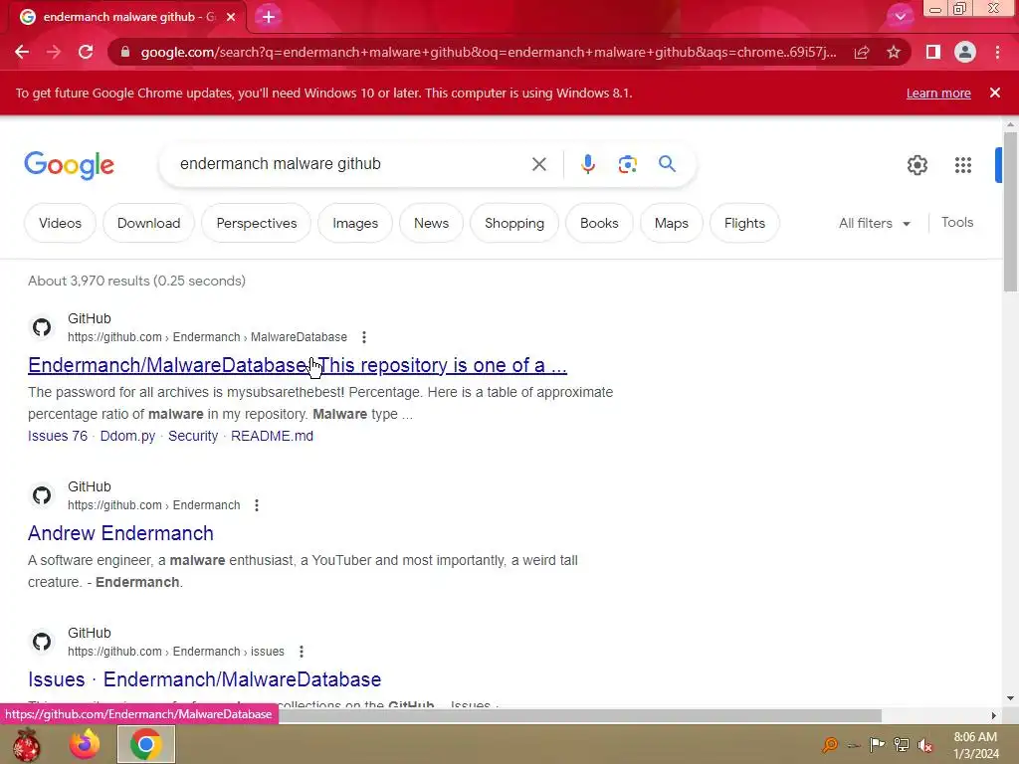1019x764 pixels.
Task: Open the Andrew Endermanch result
Action: coord(120,533)
